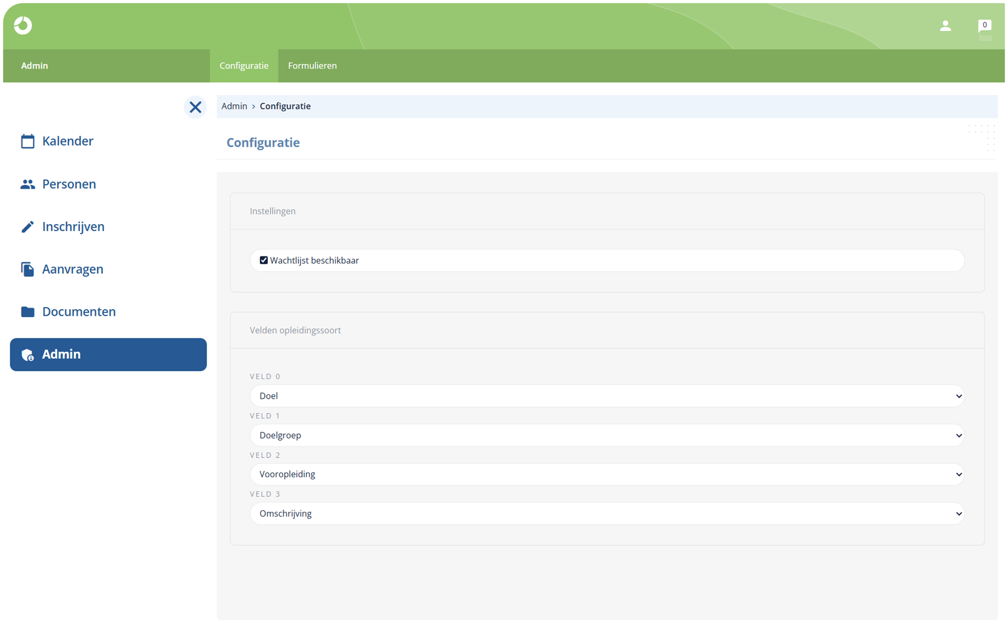The height and width of the screenshot is (630, 1008).
Task: Expand the Veld 2 Vooropleiding dropdown
Action: tap(607, 474)
